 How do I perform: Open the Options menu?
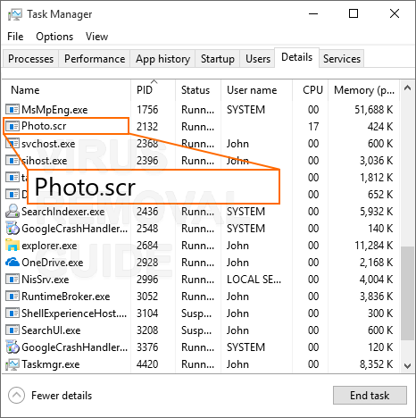[54, 37]
